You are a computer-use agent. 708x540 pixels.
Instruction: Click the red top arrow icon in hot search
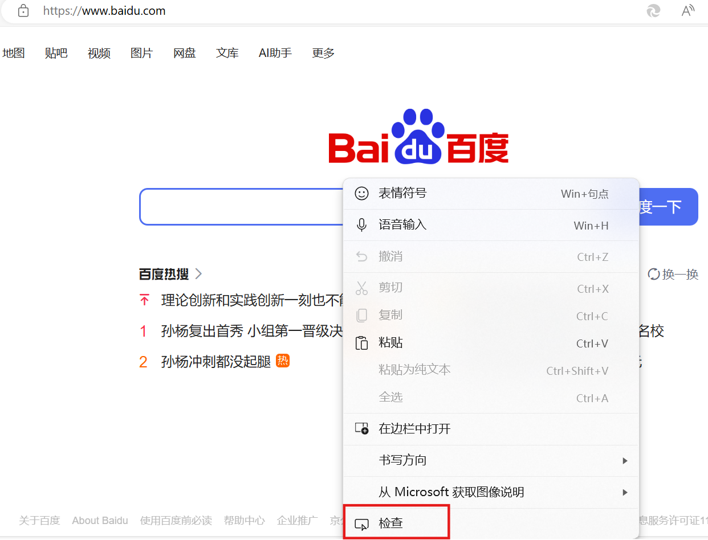click(144, 300)
